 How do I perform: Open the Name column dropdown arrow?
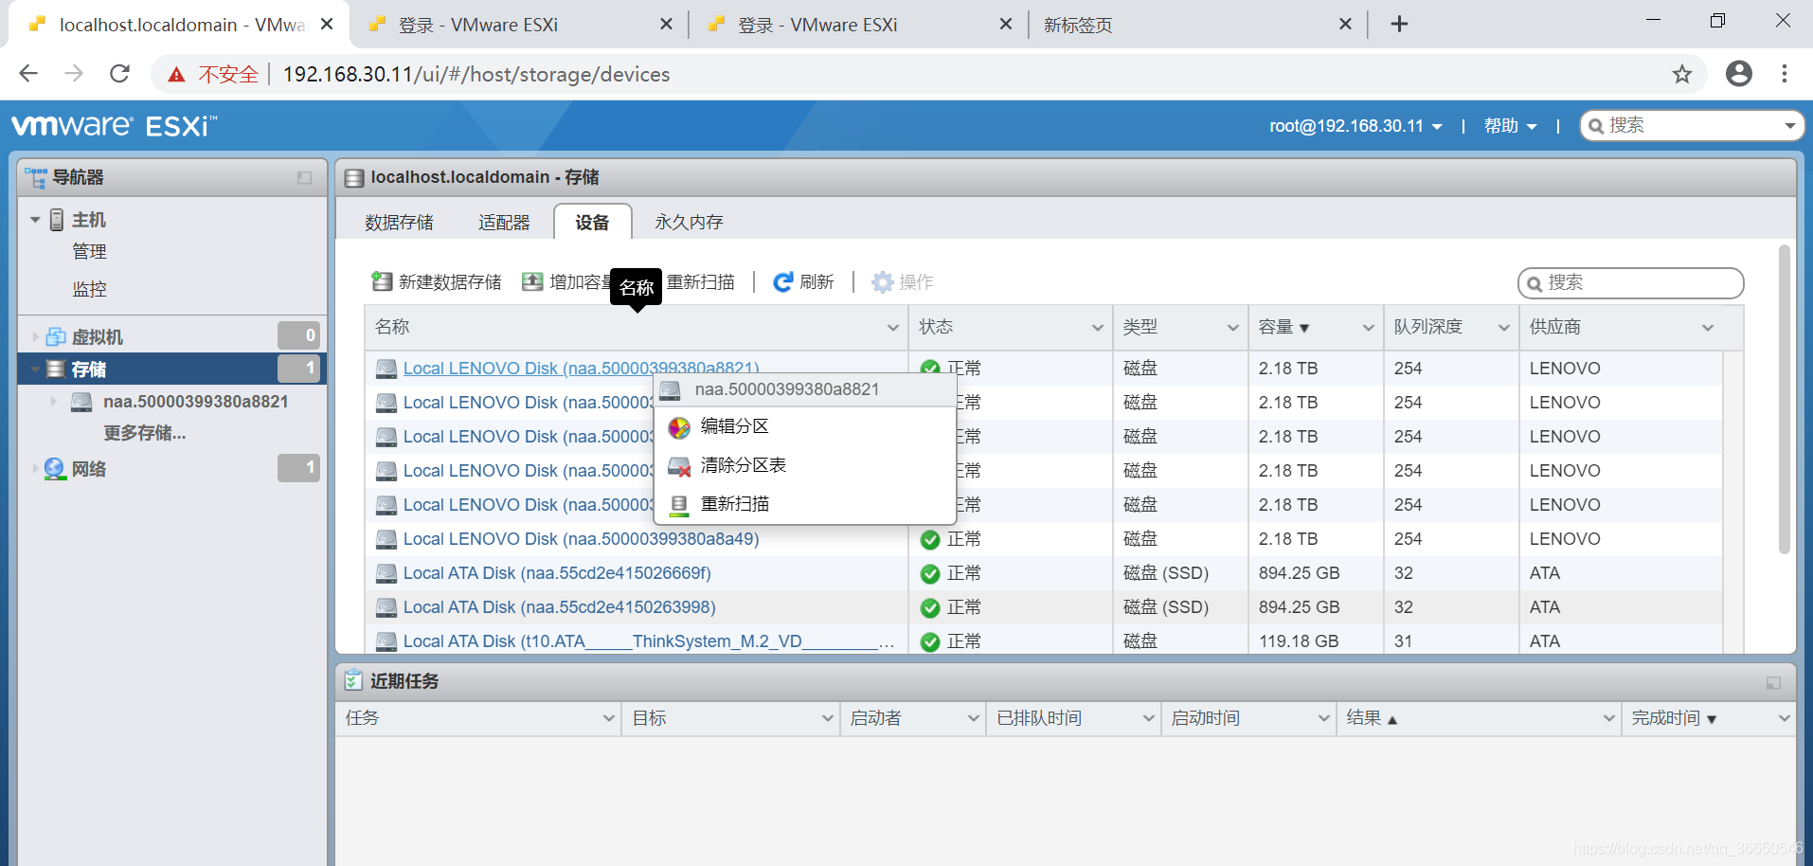click(x=892, y=328)
